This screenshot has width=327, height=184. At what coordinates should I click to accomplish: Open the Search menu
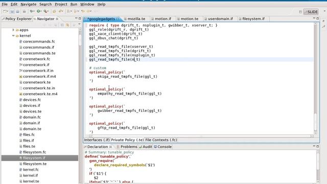tap(45, 4)
